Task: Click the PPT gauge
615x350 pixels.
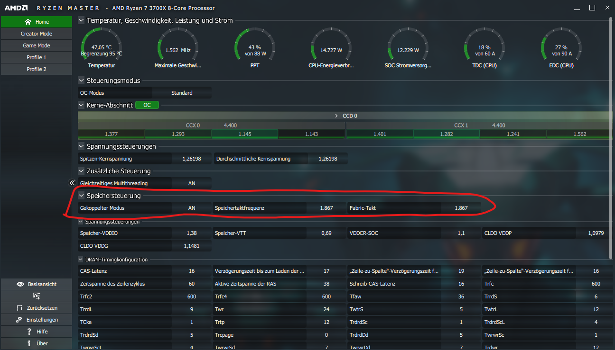Action: (255, 48)
